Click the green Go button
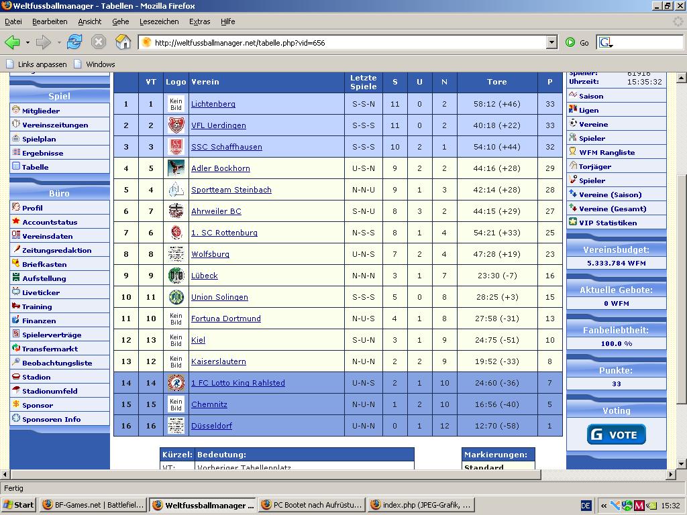 [577, 42]
